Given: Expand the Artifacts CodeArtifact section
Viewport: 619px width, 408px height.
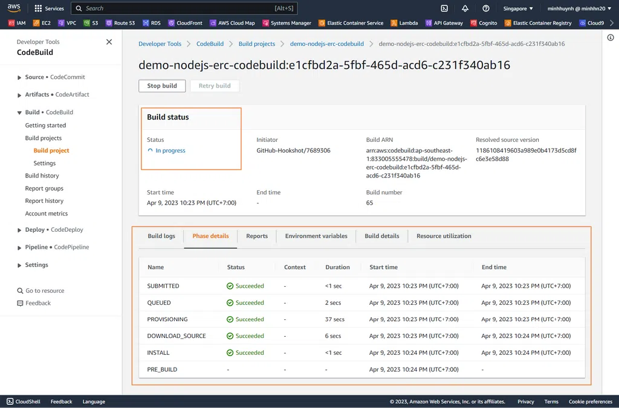Looking at the screenshot, I should click(19, 95).
